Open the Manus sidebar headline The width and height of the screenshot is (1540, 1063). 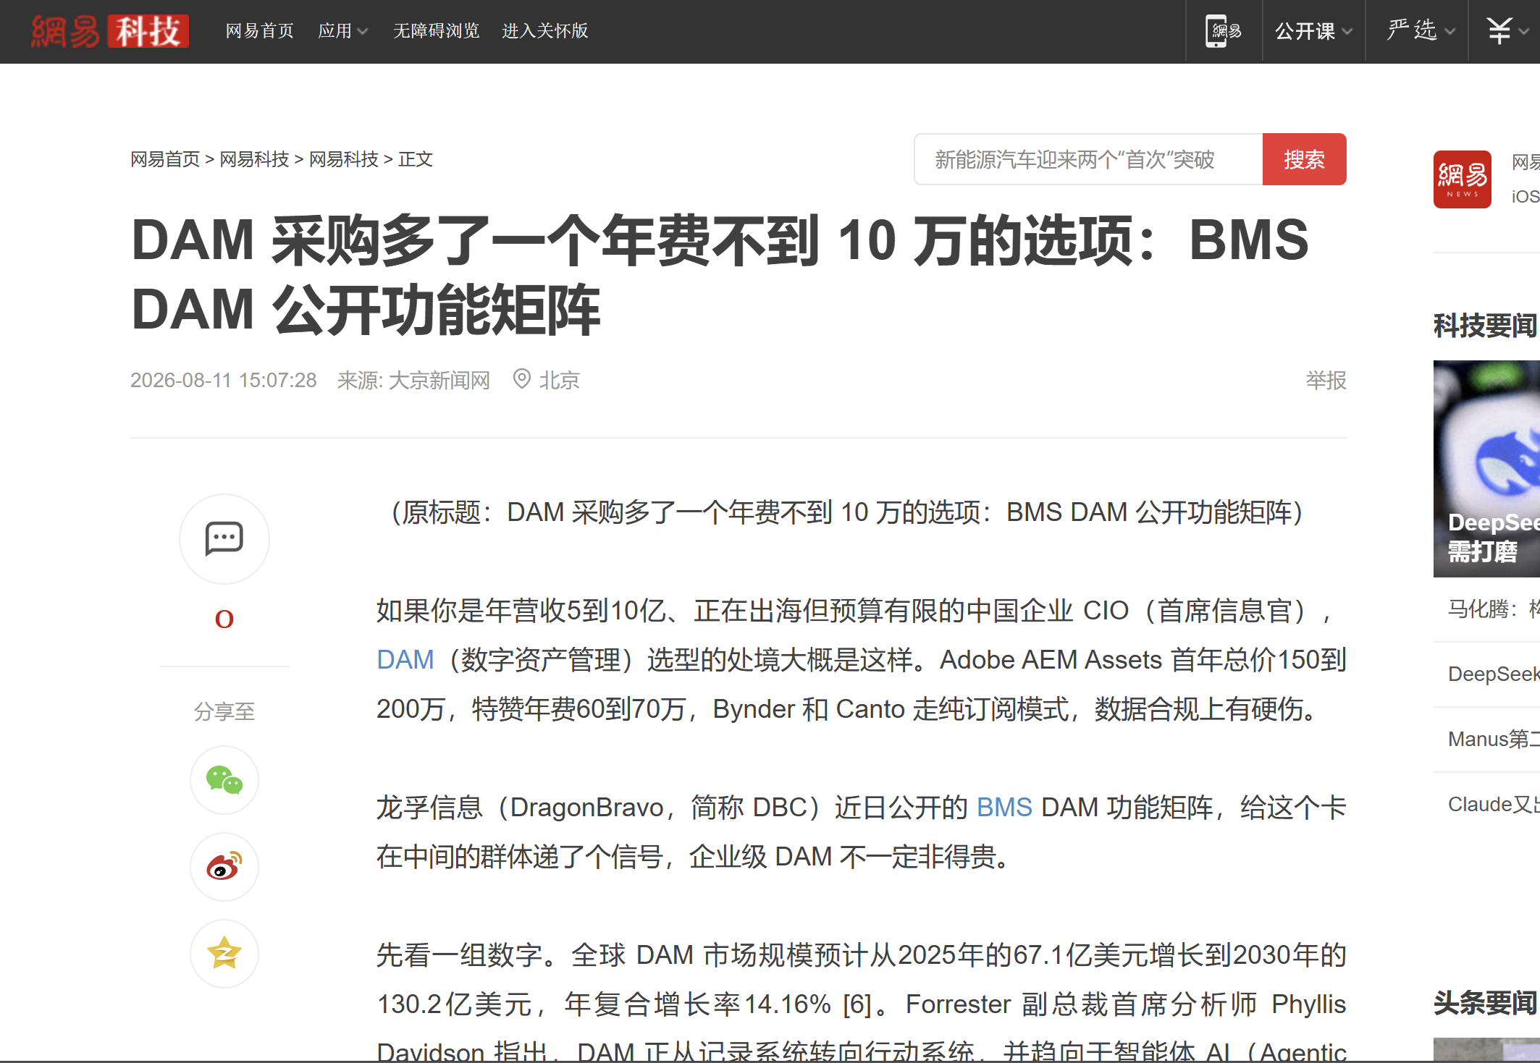1494,740
